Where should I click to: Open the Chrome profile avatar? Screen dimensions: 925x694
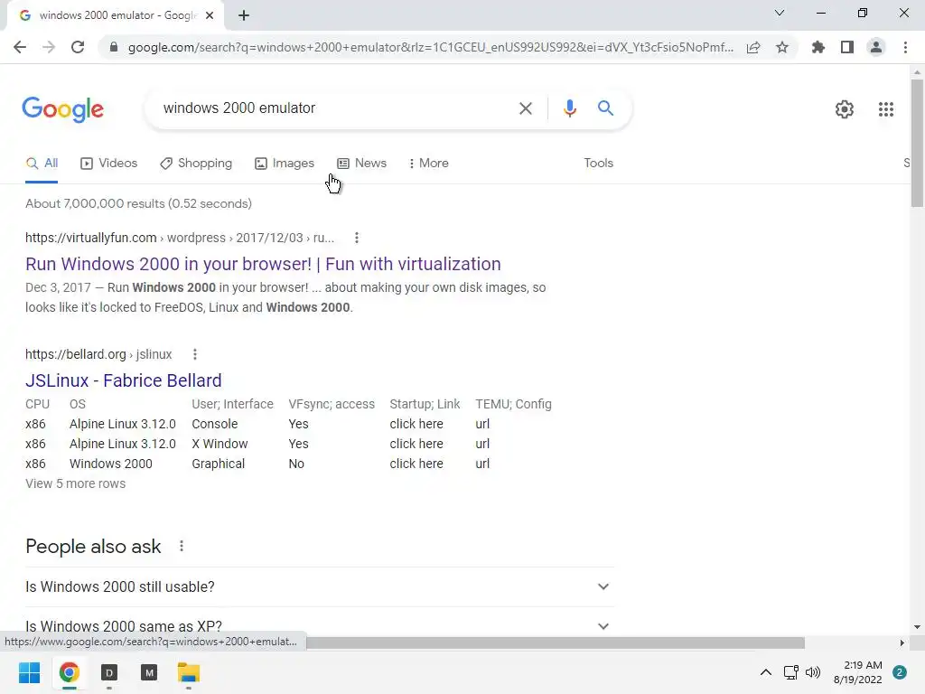coord(876,47)
